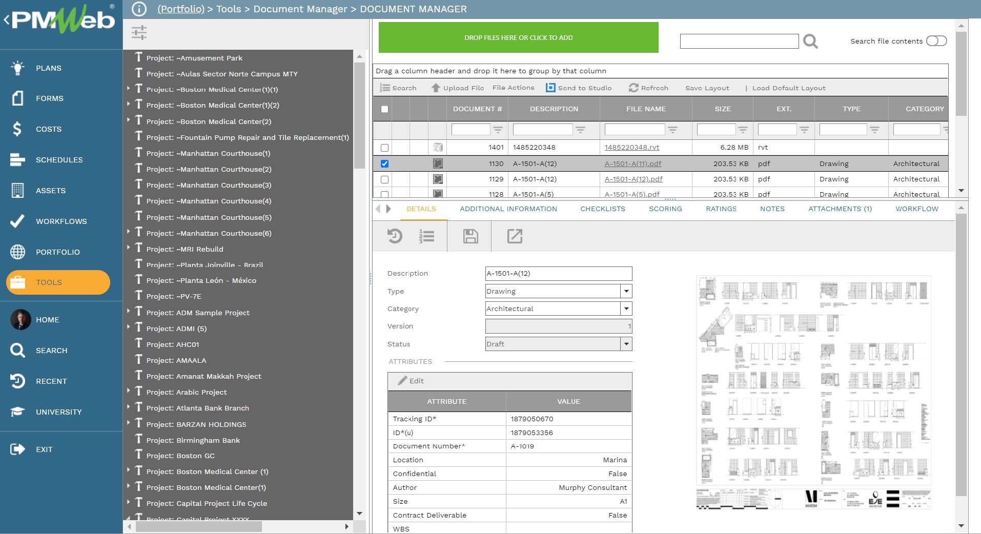The height and width of the screenshot is (534, 981).
Task: Click the Description field A-1501-A(12)
Action: coord(559,273)
